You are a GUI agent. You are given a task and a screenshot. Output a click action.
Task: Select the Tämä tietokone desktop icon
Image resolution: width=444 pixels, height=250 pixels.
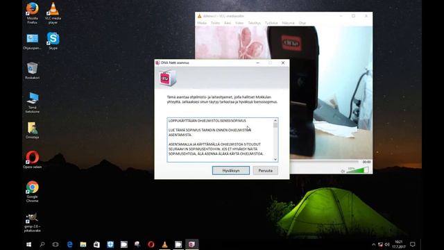point(33,103)
